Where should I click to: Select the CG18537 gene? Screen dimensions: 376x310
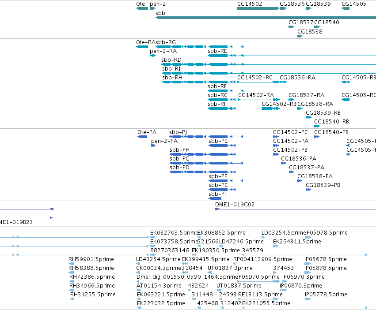[291, 27]
